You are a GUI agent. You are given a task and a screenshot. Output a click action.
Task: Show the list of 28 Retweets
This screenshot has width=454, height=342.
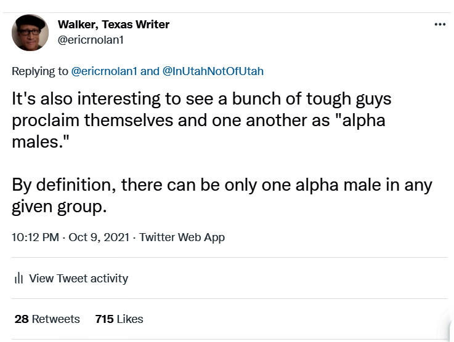[x=47, y=319]
